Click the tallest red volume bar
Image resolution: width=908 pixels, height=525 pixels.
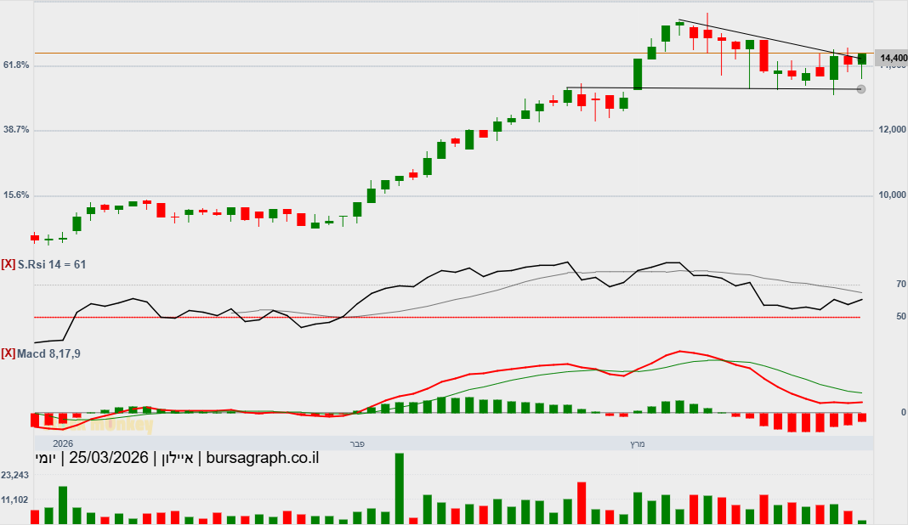click(x=582, y=503)
